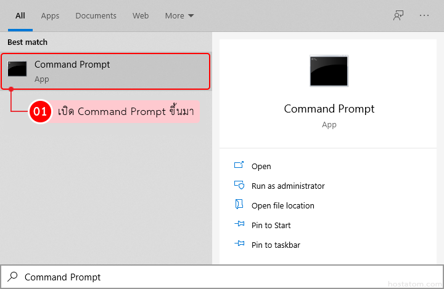
Task: Click the Pin to Start pin icon
Action: click(239, 225)
